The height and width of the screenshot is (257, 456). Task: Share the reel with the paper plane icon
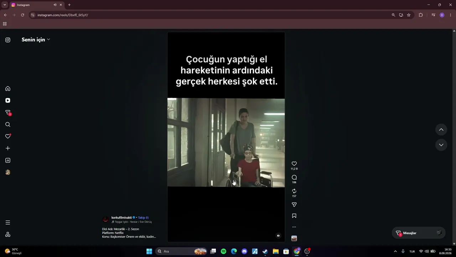tap(294, 205)
